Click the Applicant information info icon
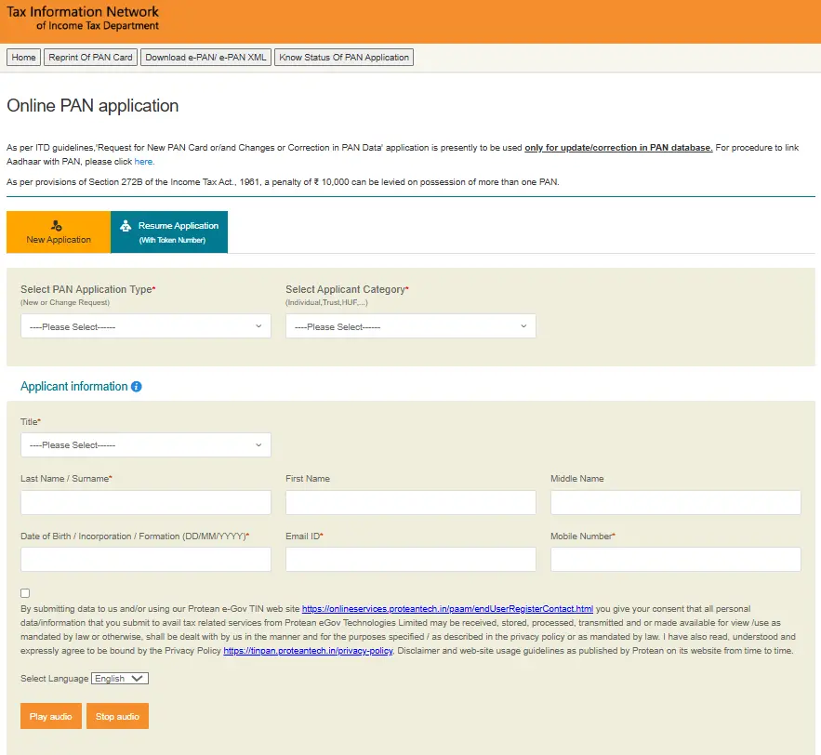The width and height of the screenshot is (821, 755). pyautogui.click(x=137, y=387)
